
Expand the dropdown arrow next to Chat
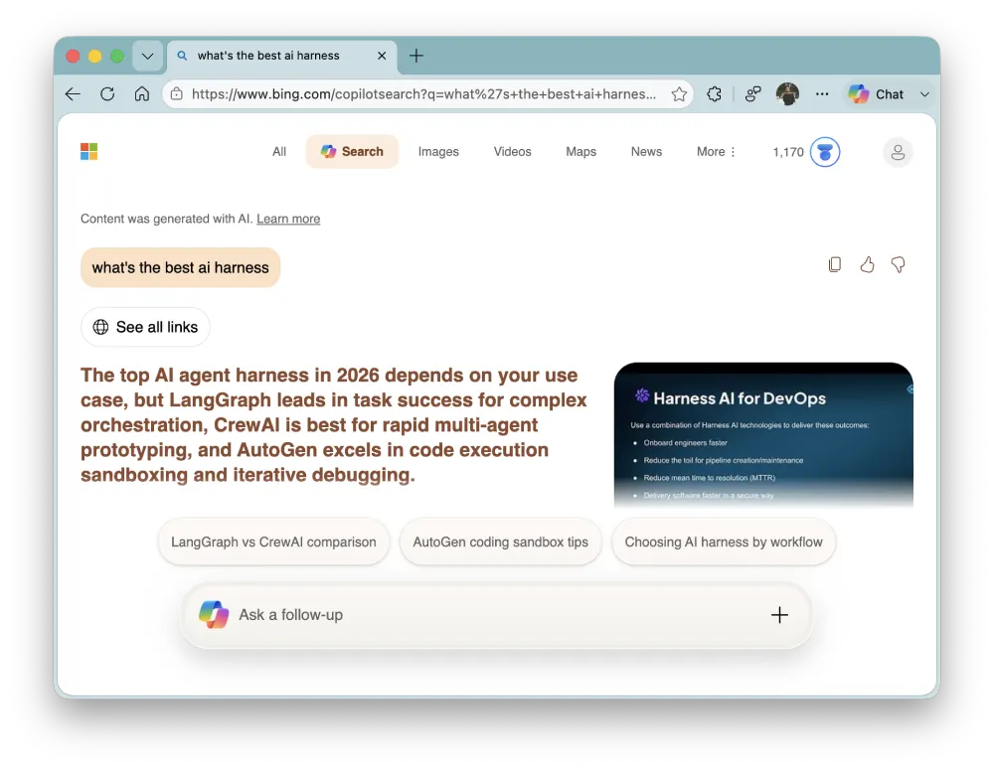pos(924,94)
